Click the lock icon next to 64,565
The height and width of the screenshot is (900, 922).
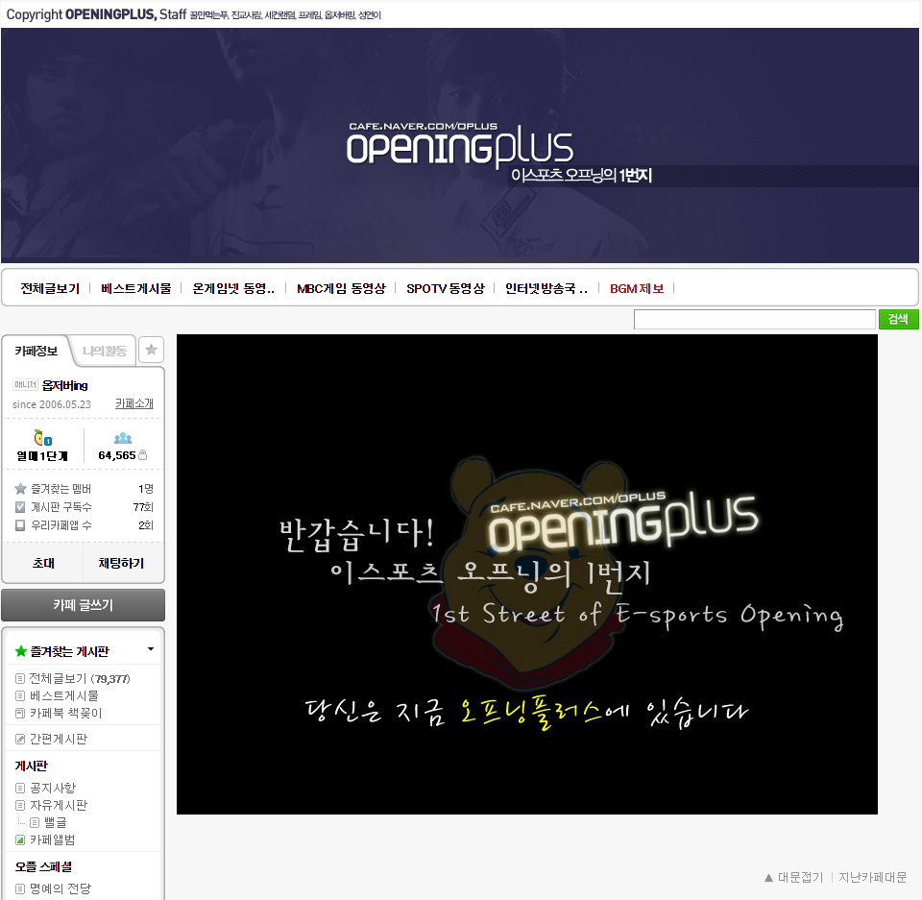[x=143, y=454]
